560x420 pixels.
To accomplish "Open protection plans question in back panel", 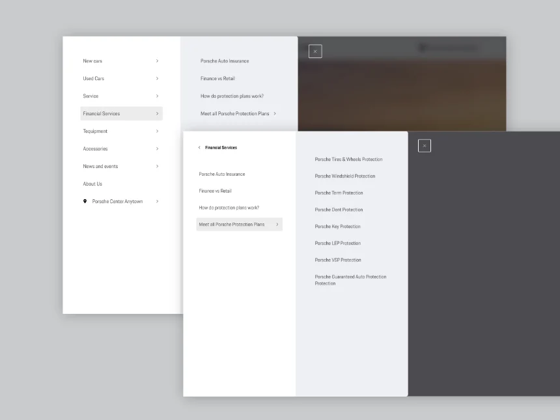I will 232,96.
